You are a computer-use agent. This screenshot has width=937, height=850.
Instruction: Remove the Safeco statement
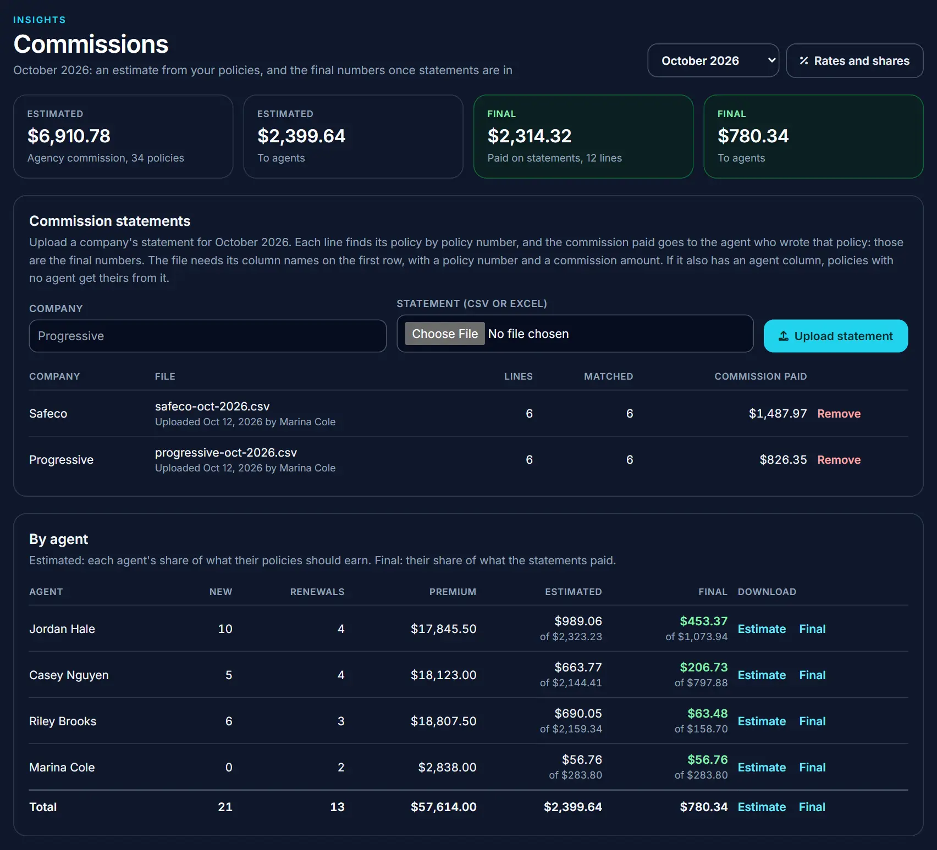pos(839,413)
